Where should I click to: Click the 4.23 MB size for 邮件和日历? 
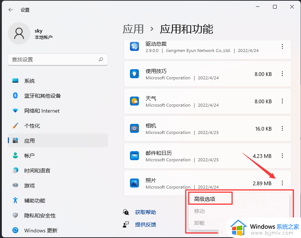click(x=262, y=156)
